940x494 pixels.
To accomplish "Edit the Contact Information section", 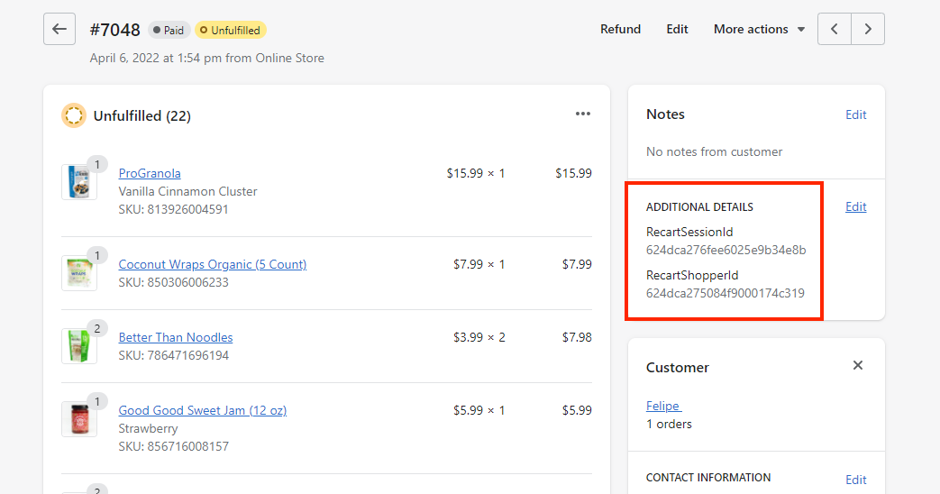I will click(855, 480).
